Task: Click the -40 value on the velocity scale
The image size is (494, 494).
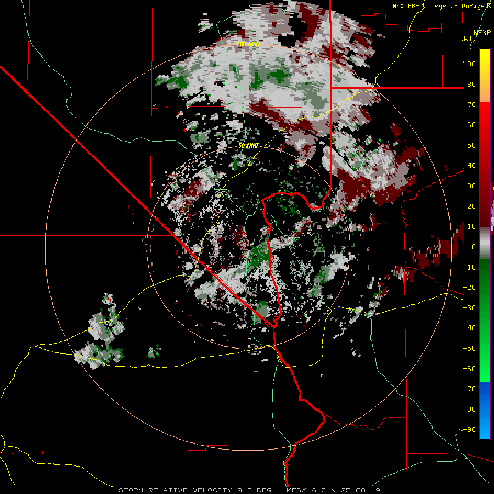Action: (469, 328)
